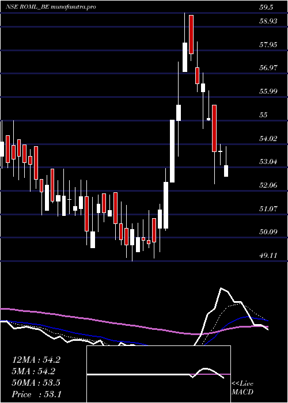The image size is (288, 403).
Task: Click the 58.93 price axis label
Action: (268, 21)
